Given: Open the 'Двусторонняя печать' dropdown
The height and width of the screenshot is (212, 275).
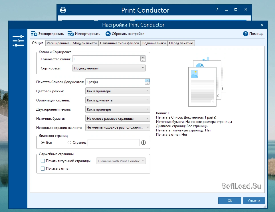Looking at the screenshot, I should pyautogui.click(x=118, y=109).
